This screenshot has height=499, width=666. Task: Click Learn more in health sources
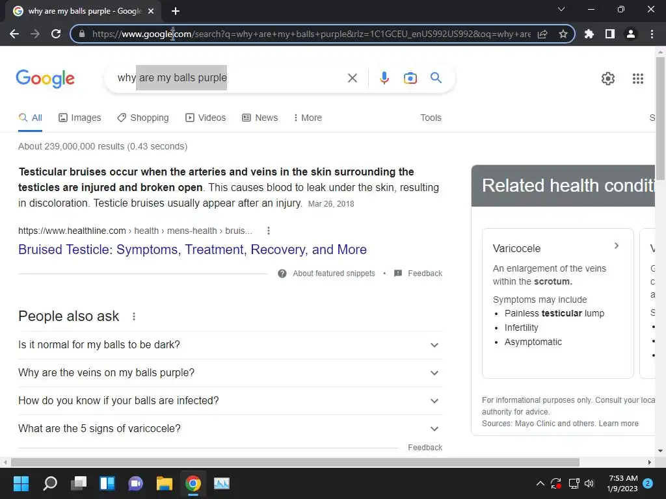619,424
